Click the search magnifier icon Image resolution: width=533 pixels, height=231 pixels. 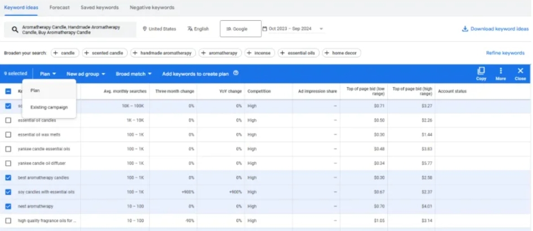click(x=15, y=30)
